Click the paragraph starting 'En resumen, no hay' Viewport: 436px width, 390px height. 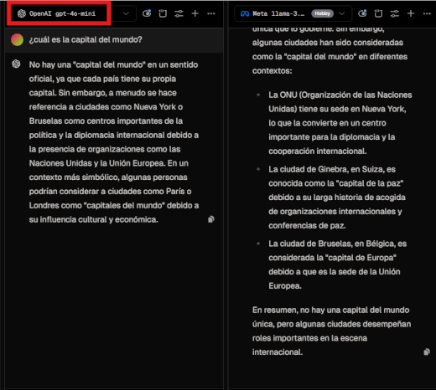point(331,331)
